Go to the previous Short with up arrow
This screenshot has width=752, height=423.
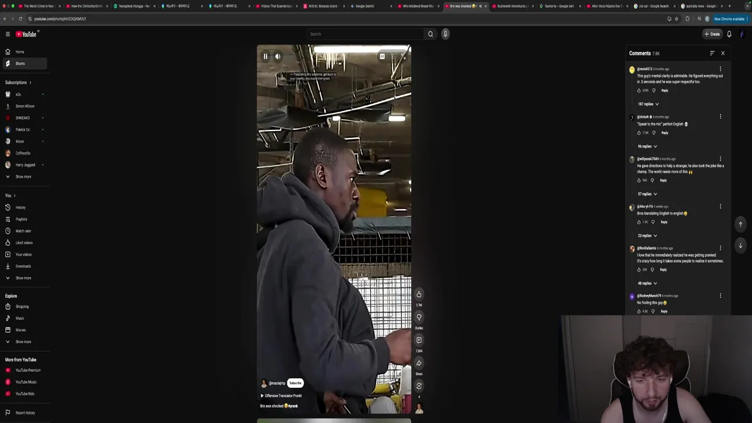tap(740, 224)
